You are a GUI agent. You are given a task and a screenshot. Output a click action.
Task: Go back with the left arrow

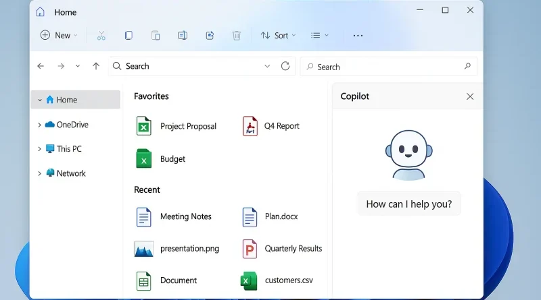tap(41, 66)
